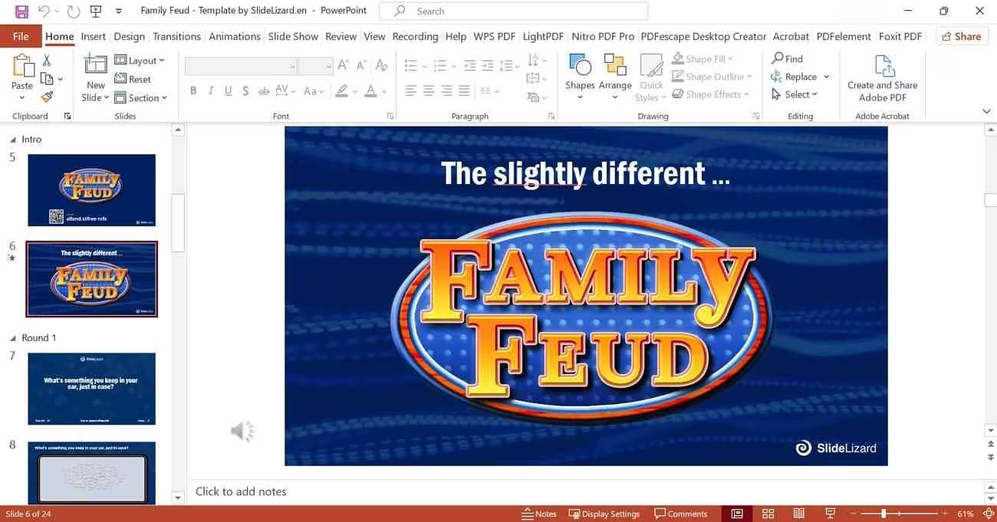Click the Undo arrow in quick access toolbar
The width and height of the screenshot is (997, 522).
[x=44, y=11]
